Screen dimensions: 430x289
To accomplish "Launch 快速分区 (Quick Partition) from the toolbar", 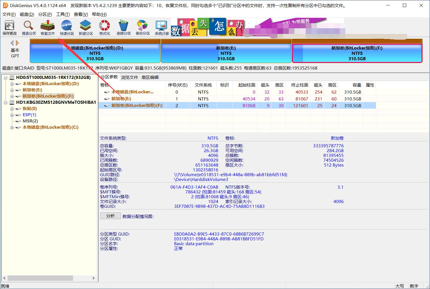I will pos(67,27).
